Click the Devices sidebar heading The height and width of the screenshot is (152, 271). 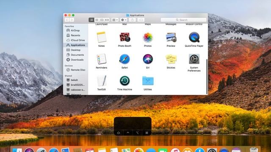click(x=69, y=66)
